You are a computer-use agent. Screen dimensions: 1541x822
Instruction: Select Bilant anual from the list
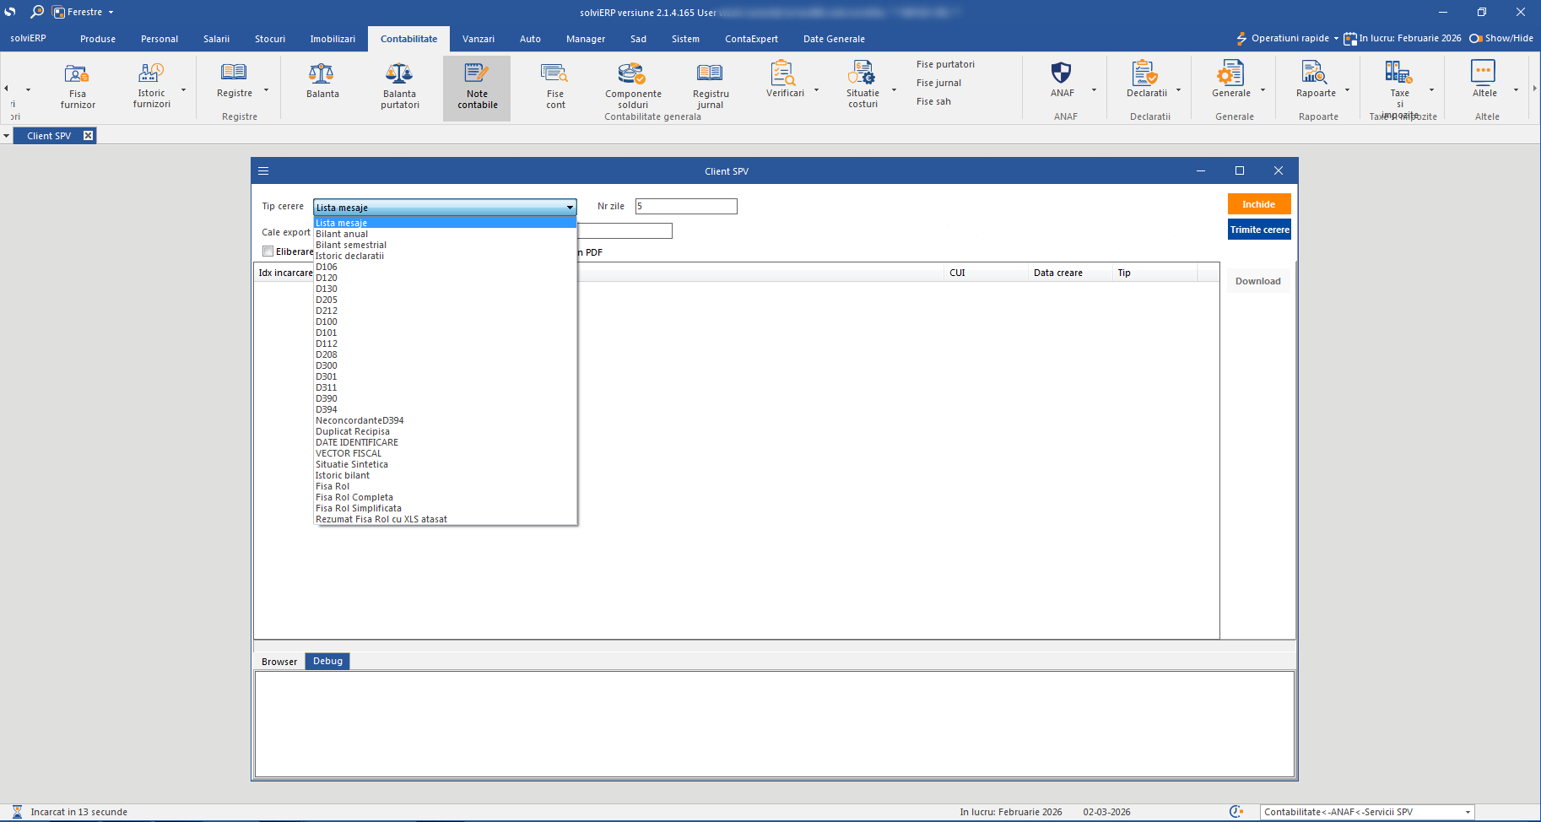tap(342, 234)
